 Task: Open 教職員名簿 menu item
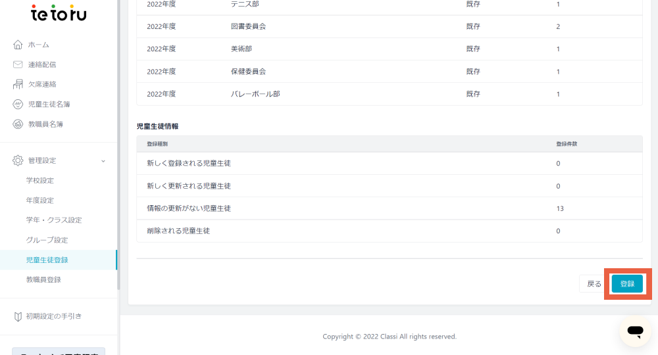click(45, 124)
